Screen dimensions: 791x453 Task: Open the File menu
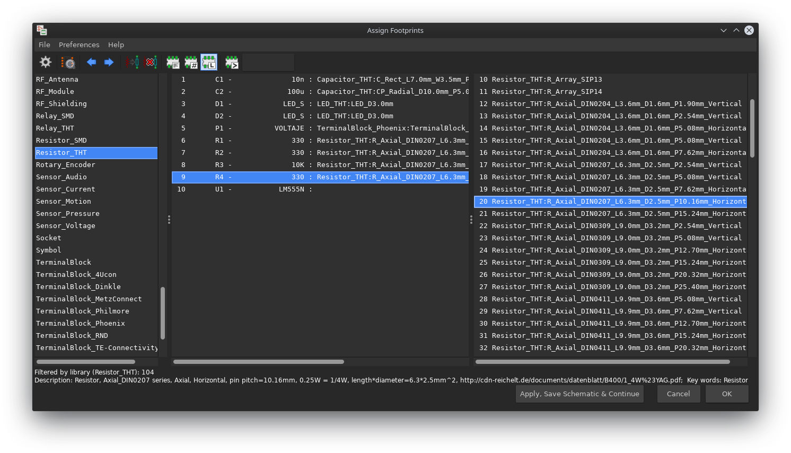pos(45,45)
